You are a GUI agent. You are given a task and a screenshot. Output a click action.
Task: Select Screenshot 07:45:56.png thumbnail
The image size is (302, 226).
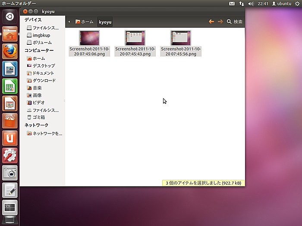[x=181, y=38]
